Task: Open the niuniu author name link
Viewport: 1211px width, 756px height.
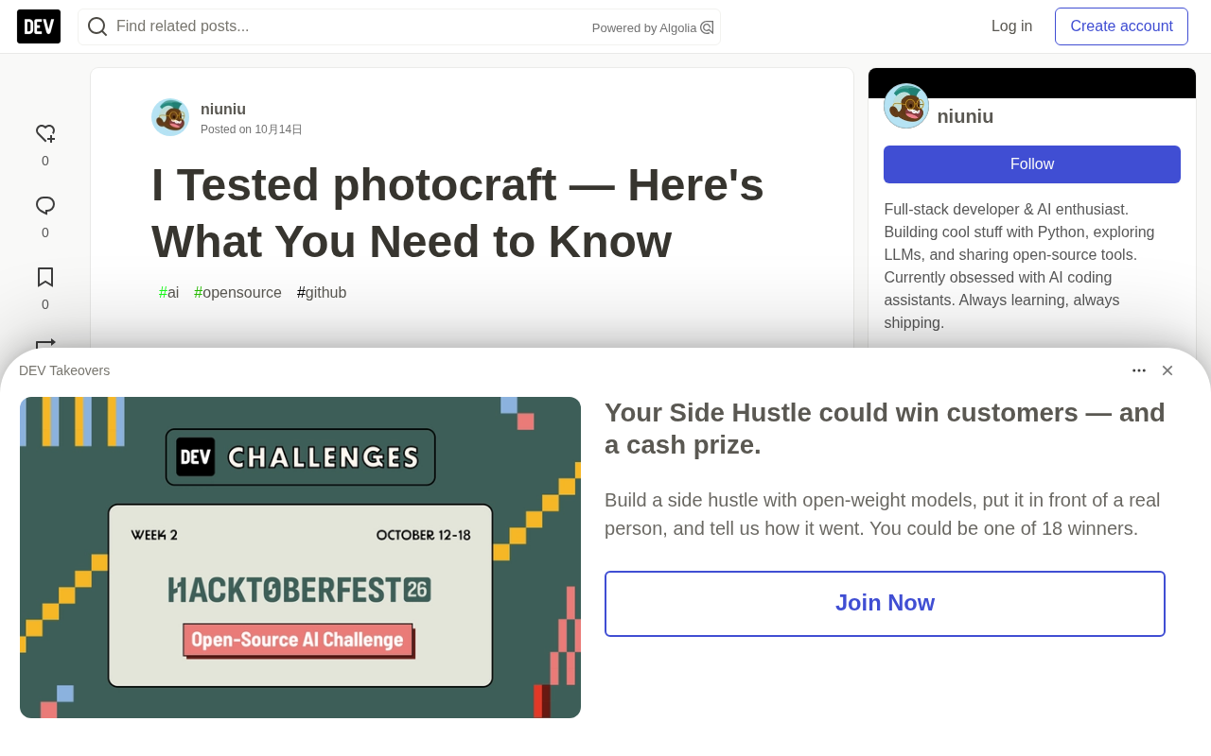Action: coord(223,110)
